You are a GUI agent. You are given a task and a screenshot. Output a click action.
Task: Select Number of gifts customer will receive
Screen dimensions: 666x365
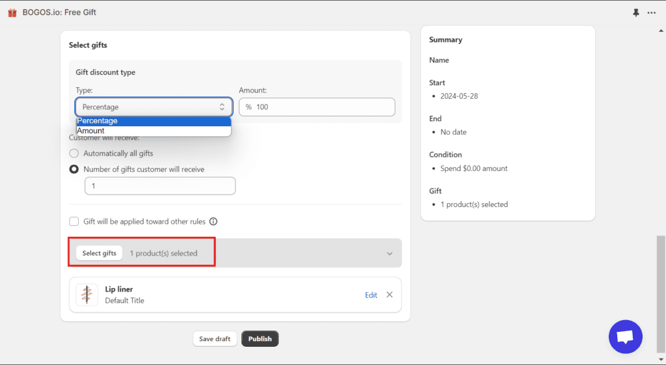74,169
